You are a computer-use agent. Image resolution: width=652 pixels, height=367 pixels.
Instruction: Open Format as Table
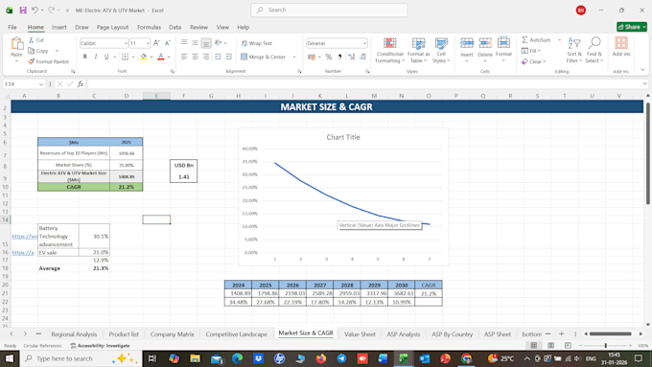(x=418, y=51)
